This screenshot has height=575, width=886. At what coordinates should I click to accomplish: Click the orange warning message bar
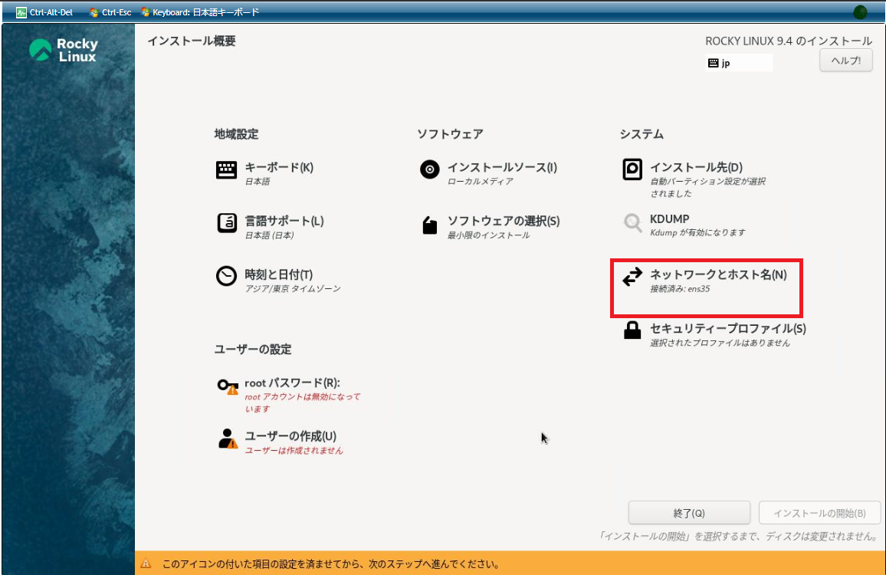[510, 564]
